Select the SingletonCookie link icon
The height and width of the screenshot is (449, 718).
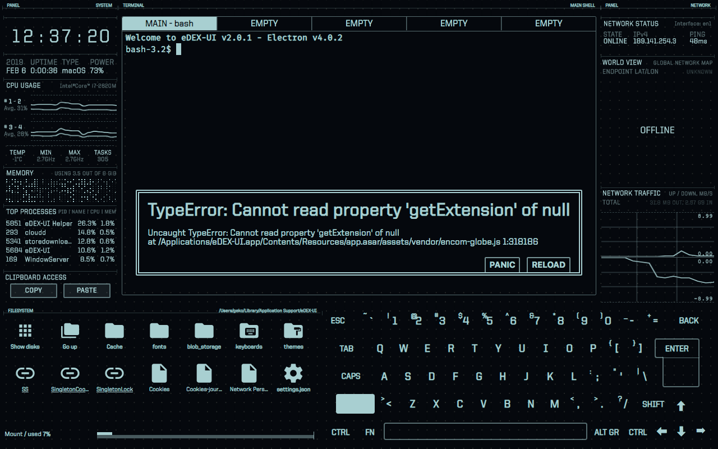click(70, 373)
